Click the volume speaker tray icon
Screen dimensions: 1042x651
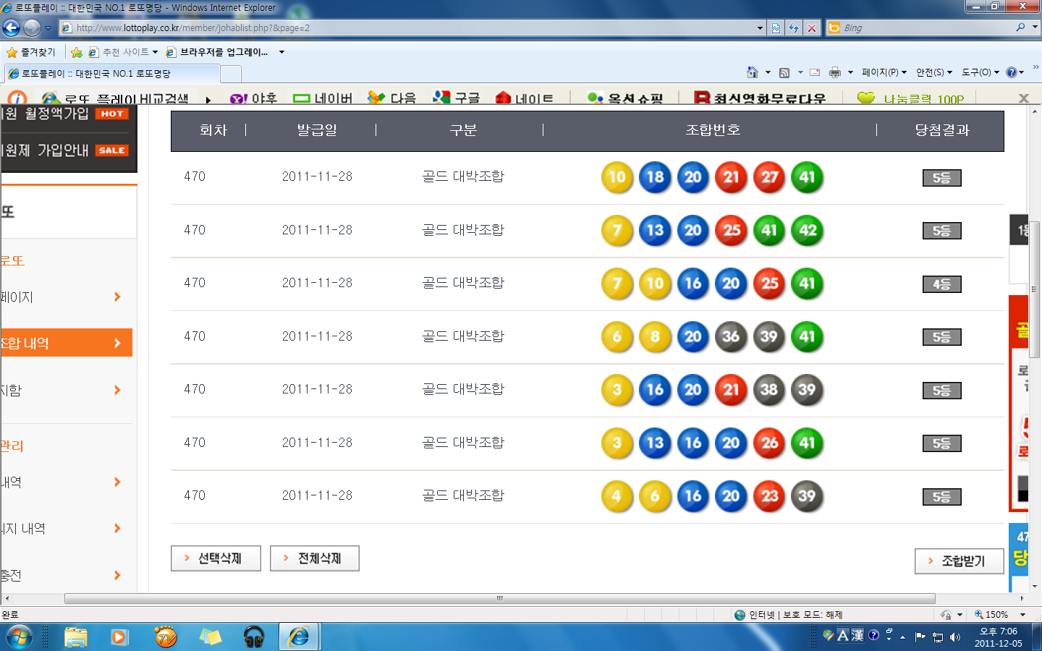point(955,637)
